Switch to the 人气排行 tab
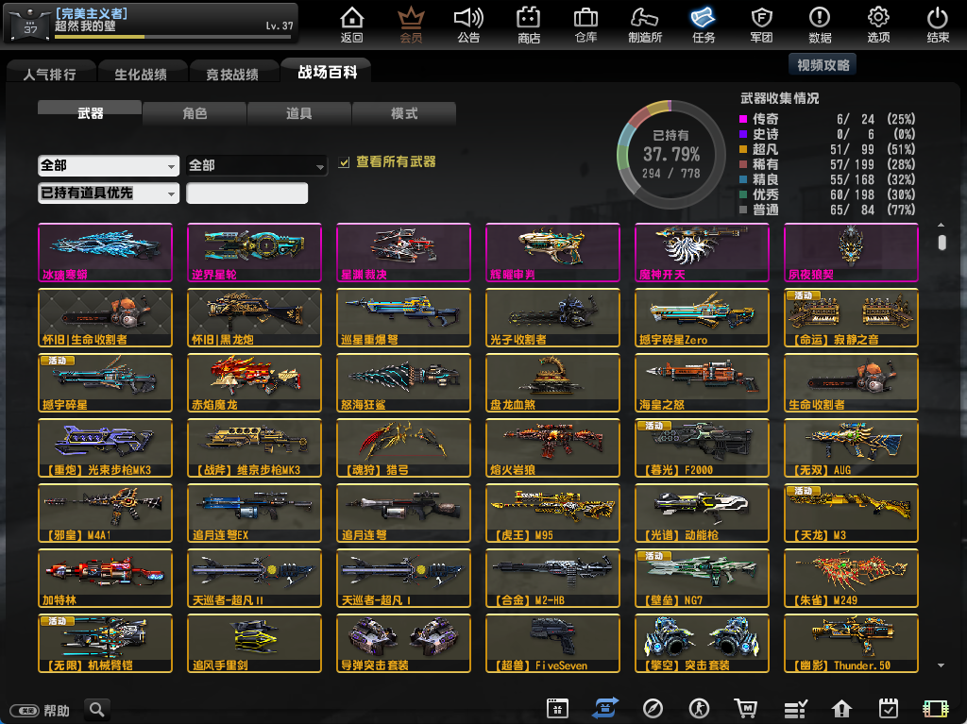967x724 pixels. coord(49,74)
